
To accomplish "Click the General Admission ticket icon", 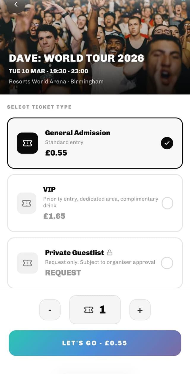I will point(27,143).
